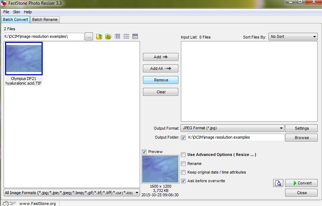Go up one folder level icon
Screen dimensions: 322x206
pos(99,36)
